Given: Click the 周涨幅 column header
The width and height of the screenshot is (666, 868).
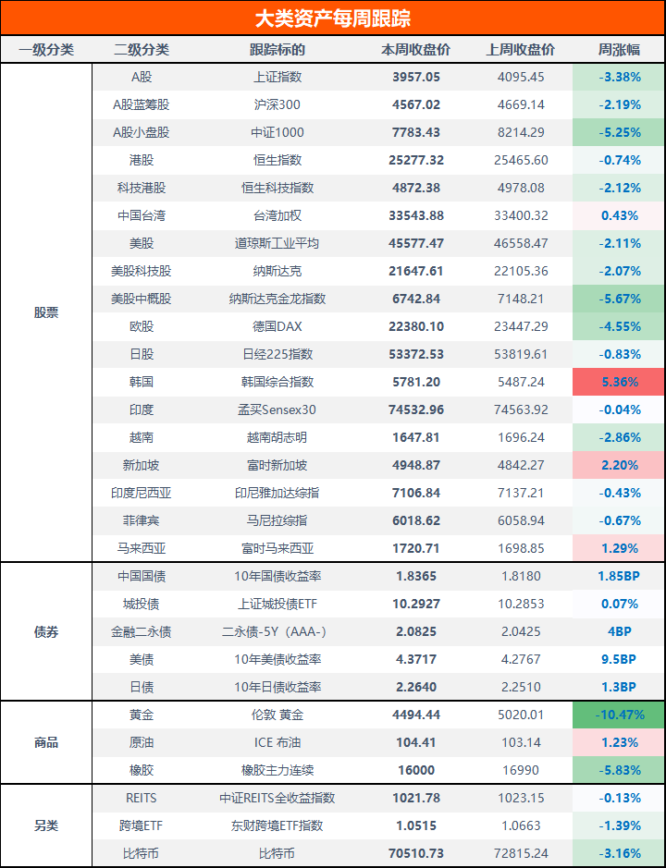Looking at the screenshot, I should coord(619,49).
